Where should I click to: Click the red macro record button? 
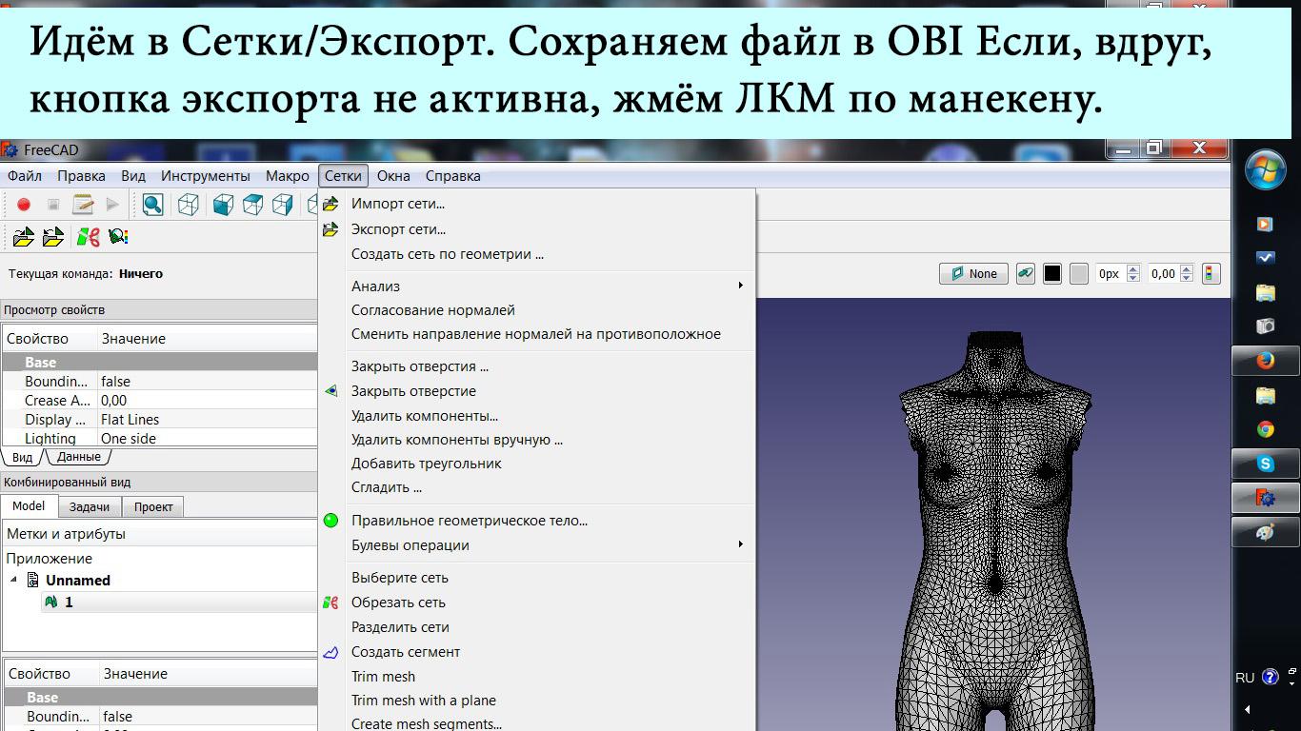pos(24,205)
